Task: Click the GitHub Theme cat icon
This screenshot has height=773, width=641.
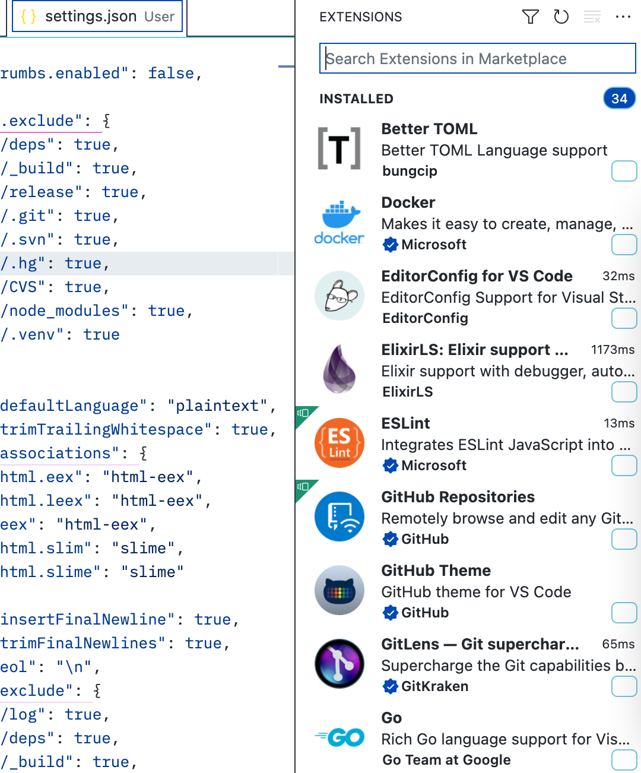Action: point(339,590)
